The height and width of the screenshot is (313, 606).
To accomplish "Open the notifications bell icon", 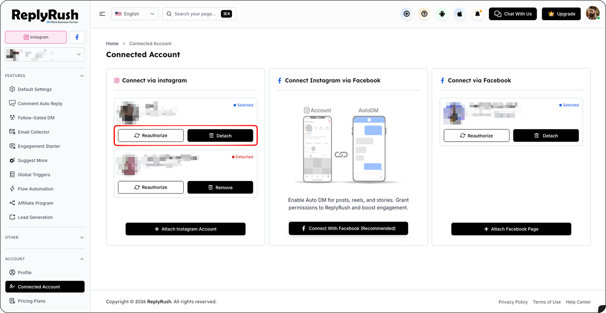I will 478,14.
